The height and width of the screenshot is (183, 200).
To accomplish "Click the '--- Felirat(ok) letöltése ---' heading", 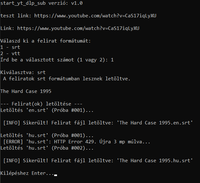I will click(41, 104).
